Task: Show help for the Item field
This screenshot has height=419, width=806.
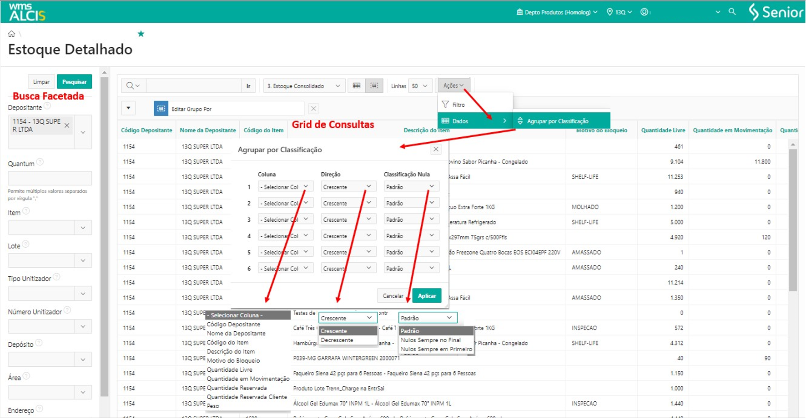Action: pyautogui.click(x=26, y=211)
